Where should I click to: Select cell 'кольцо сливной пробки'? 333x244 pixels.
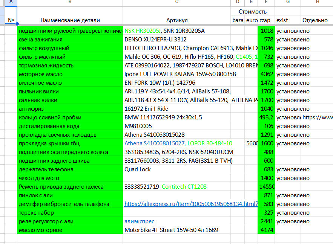pyautogui.click(x=70, y=117)
